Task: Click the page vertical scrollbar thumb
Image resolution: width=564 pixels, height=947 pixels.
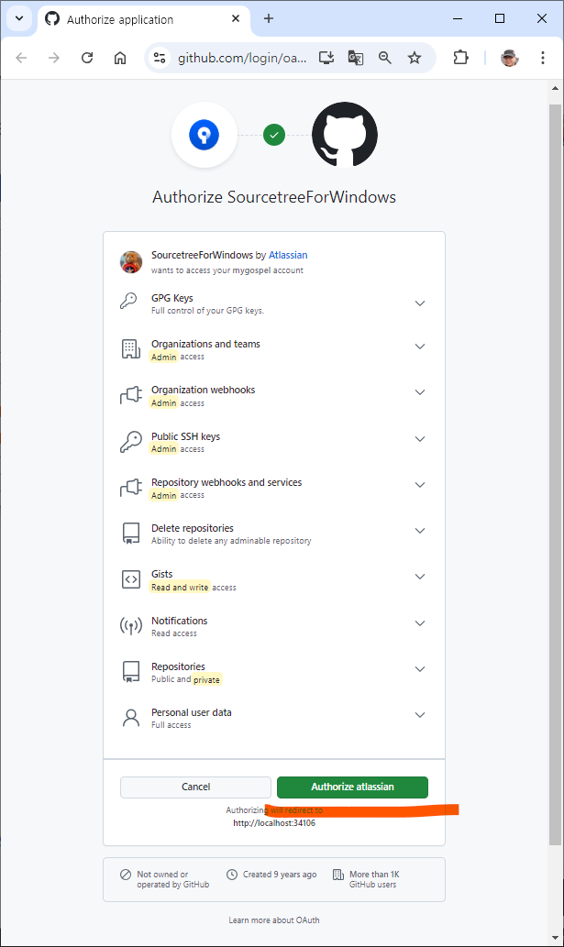Action: tap(555, 475)
